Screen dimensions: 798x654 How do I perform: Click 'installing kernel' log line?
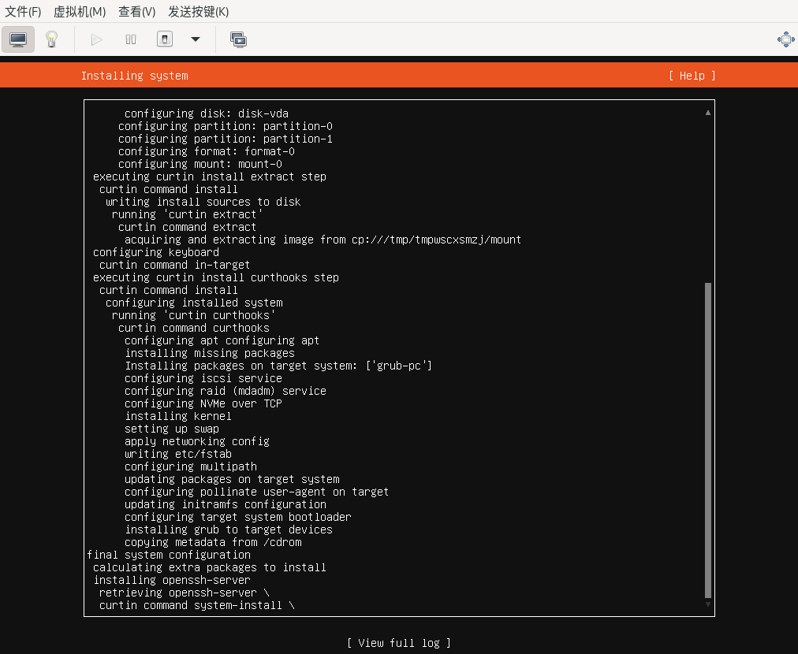pyautogui.click(x=178, y=416)
